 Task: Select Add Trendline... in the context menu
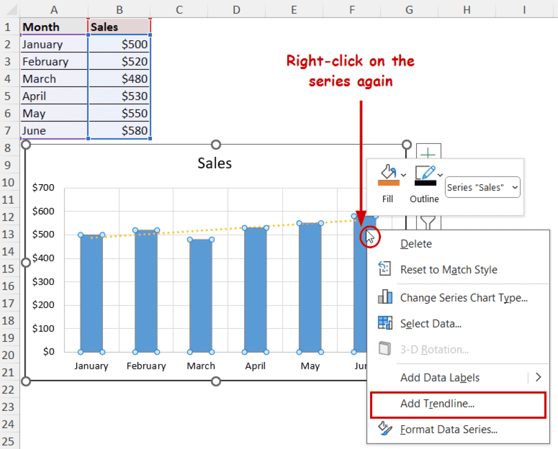(x=437, y=404)
